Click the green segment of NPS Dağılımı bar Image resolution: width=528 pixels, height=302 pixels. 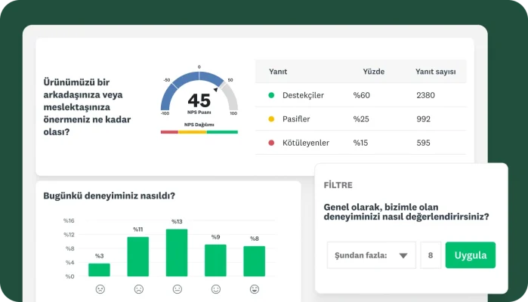pos(222,132)
